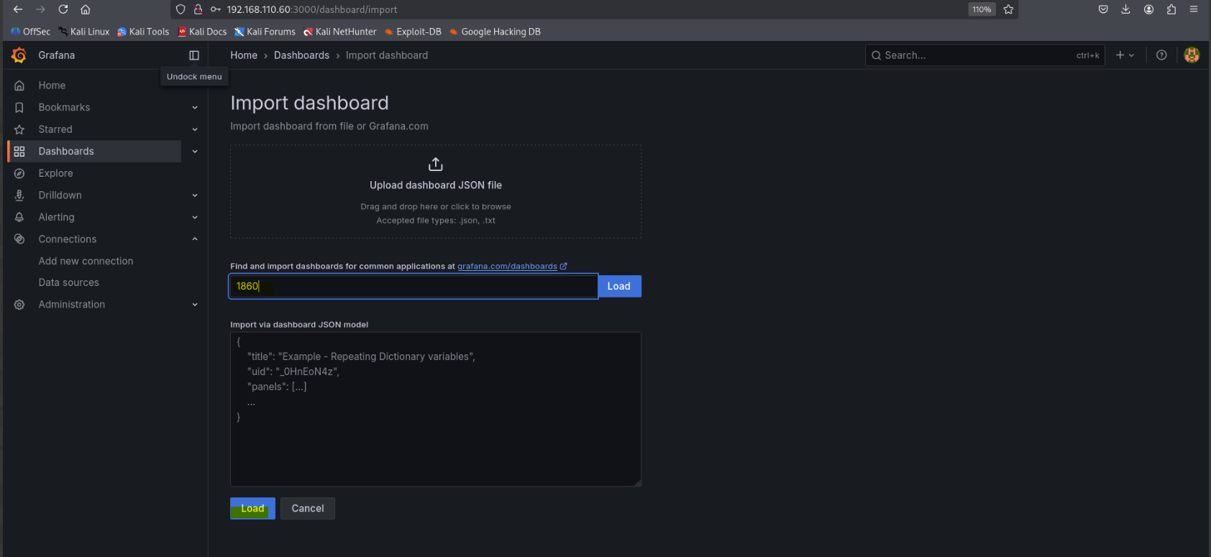
Task: Open the Firefox downloads icon
Action: [1125, 9]
